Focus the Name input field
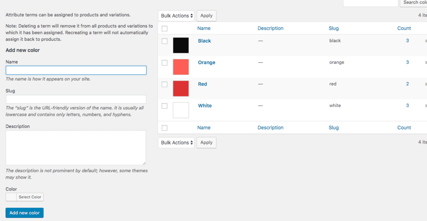 coord(76,70)
